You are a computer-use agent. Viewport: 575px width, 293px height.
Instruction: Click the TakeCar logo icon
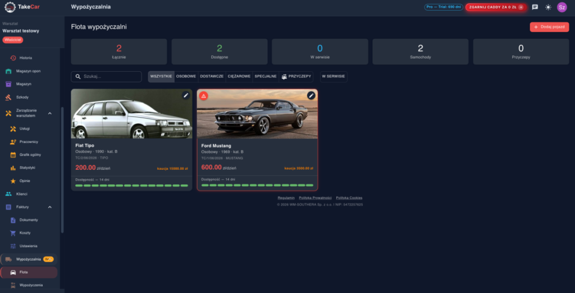click(x=10, y=7)
